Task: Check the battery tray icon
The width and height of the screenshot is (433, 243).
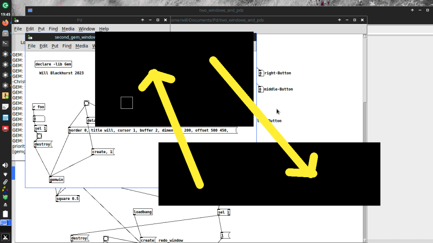Action: pyautogui.click(x=5, y=214)
